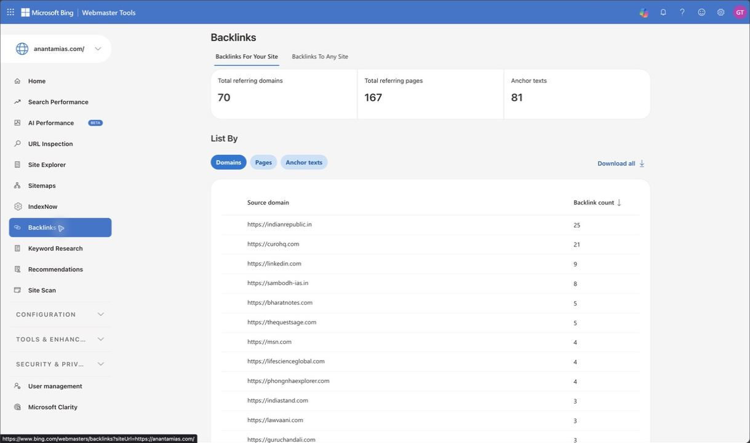
Task: Click the Microsoft Bing logo
Action: coord(47,12)
